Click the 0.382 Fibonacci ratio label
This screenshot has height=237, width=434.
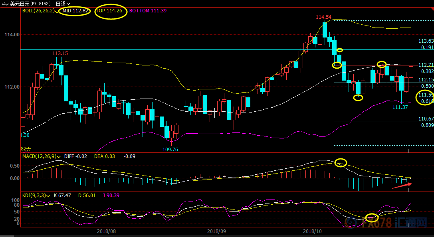[x=427, y=71]
